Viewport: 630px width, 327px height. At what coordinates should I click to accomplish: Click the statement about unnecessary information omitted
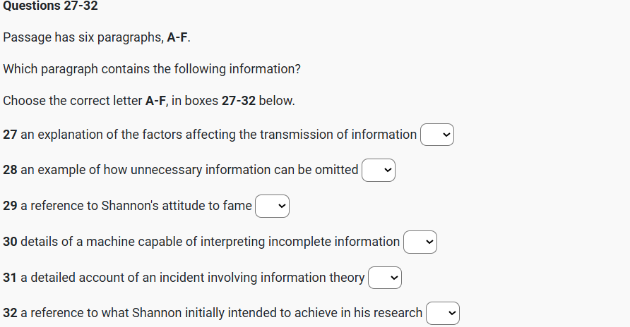click(189, 170)
